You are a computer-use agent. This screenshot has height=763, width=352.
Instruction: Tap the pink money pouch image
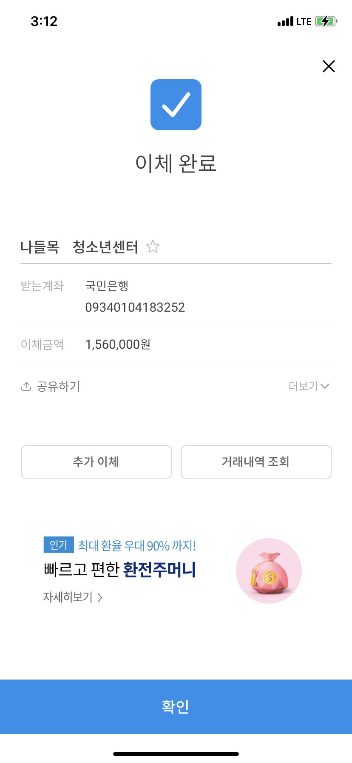[269, 571]
